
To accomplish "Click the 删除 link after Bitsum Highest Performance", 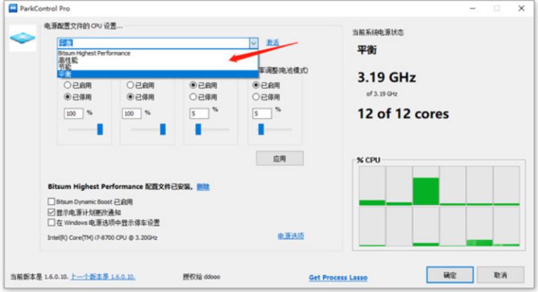I will click(x=203, y=187).
